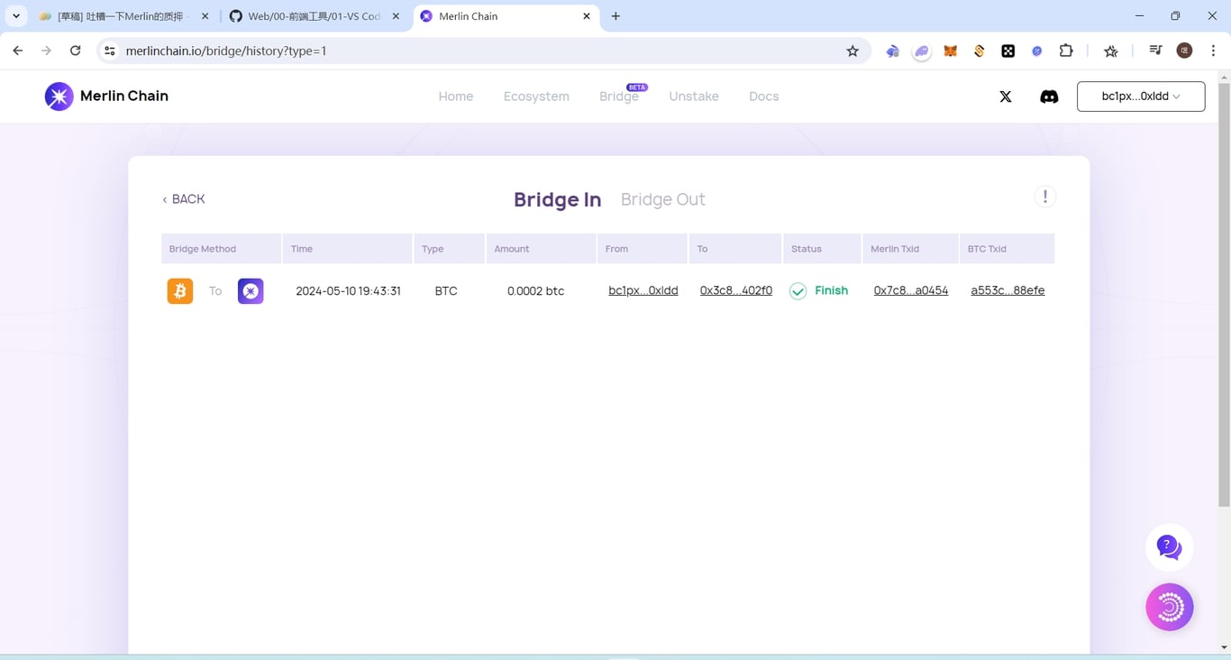Open the OKX wallet extension icon
1231x660 pixels.
(x=1008, y=51)
